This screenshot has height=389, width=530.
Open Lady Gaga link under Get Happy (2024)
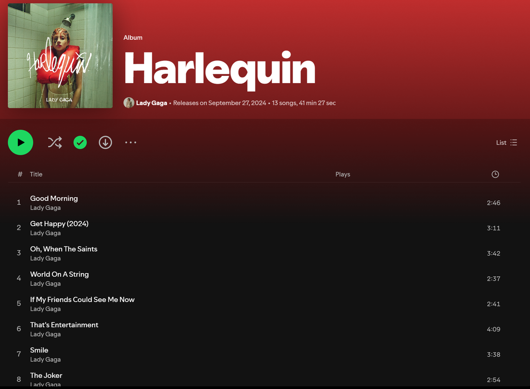pos(45,233)
